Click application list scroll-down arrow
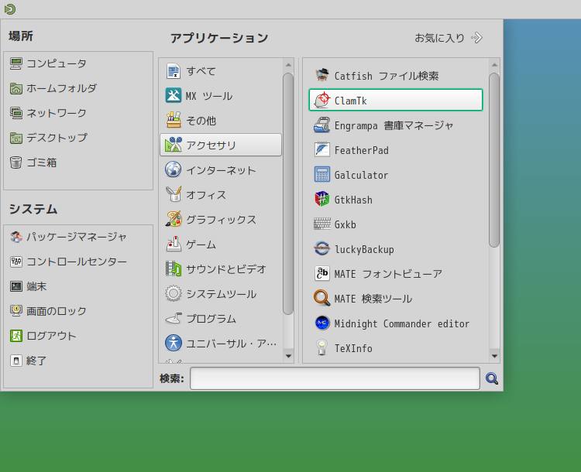Viewport: 581px width, 472px height. pos(494,356)
